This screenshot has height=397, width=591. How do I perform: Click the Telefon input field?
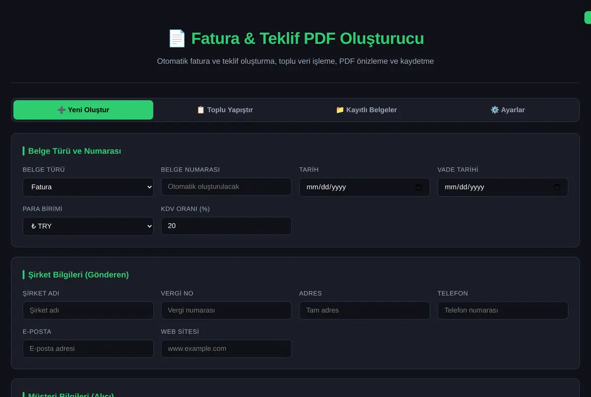(x=503, y=310)
